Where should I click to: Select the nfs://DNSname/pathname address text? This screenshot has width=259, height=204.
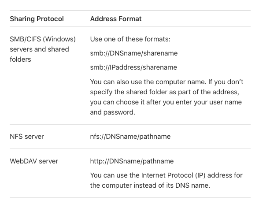point(130,137)
